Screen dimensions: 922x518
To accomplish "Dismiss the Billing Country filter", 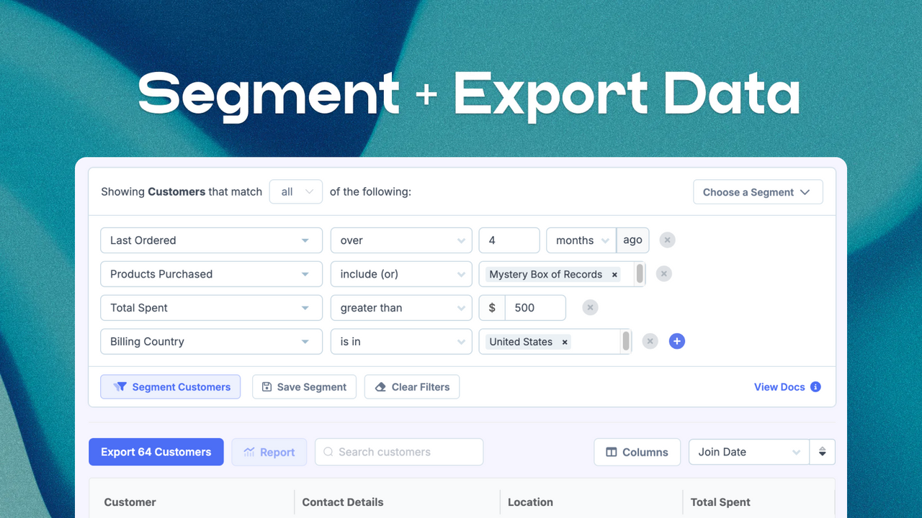I will (x=650, y=341).
